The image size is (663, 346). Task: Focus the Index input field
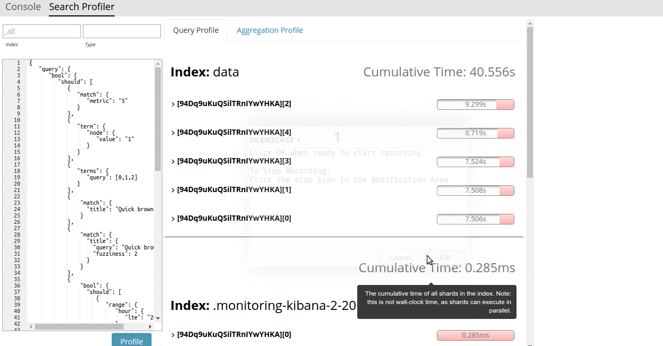(41, 31)
